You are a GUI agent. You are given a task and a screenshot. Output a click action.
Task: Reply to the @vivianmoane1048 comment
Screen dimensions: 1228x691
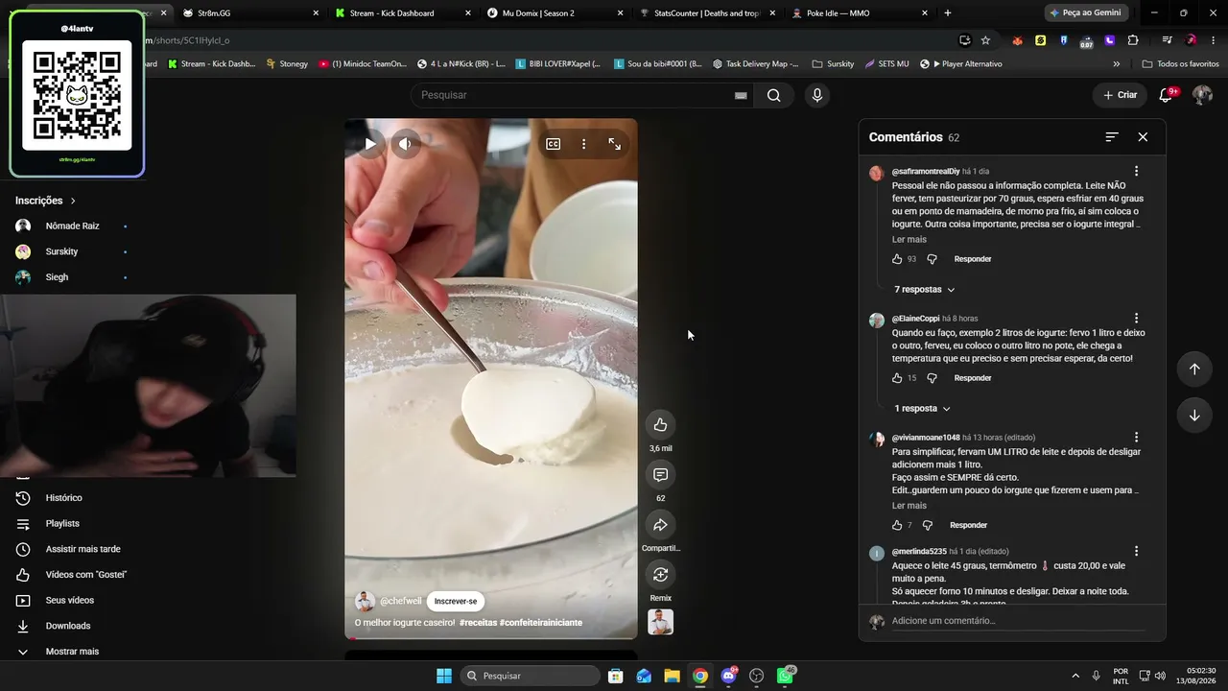click(x=968, y=525)
